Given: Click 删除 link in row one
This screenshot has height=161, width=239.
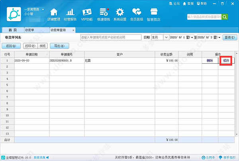Looking at the screenshot, I should tap(210, 61).
